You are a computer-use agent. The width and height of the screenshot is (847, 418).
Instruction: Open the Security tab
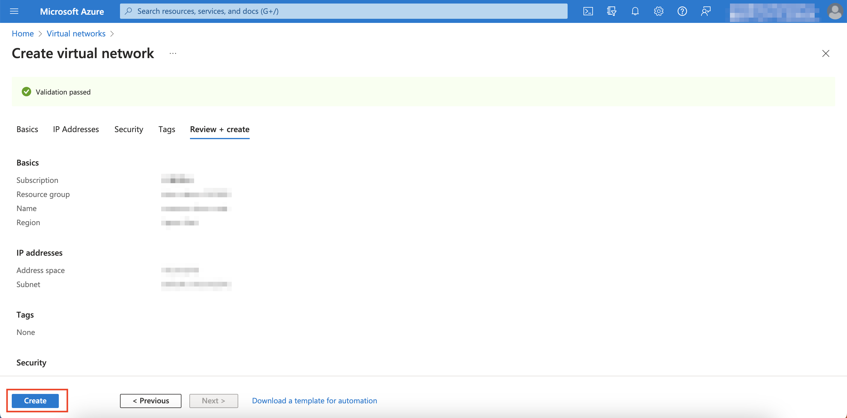[129, 129]
